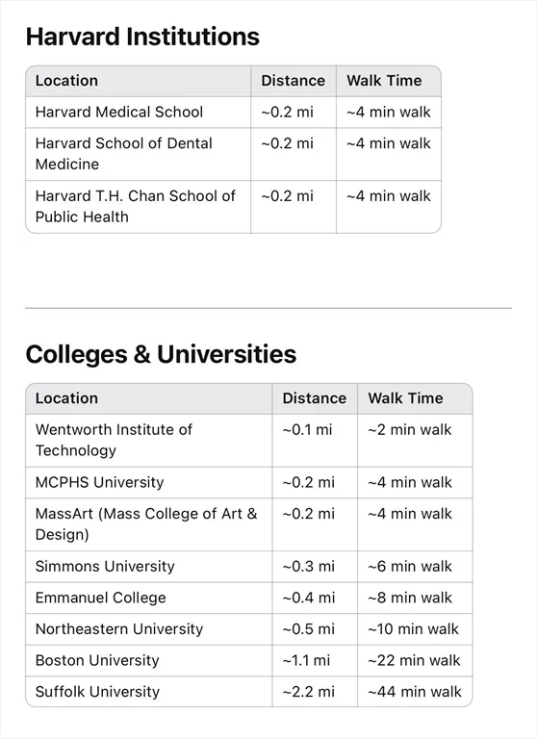Image resolution: width=537 pixels, height=739 pixels.
Task: Select the Northeastern University row
Action: [x=249, y=629]
